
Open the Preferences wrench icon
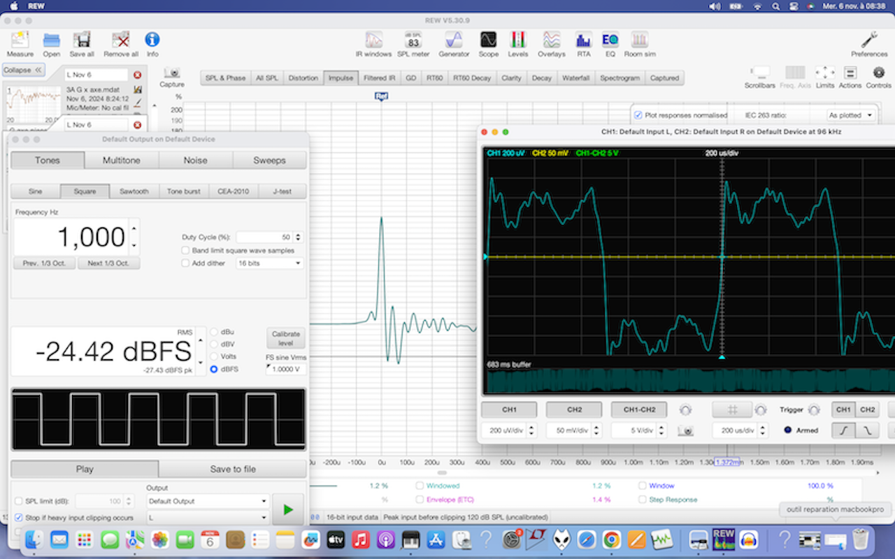tap(869, 42)
